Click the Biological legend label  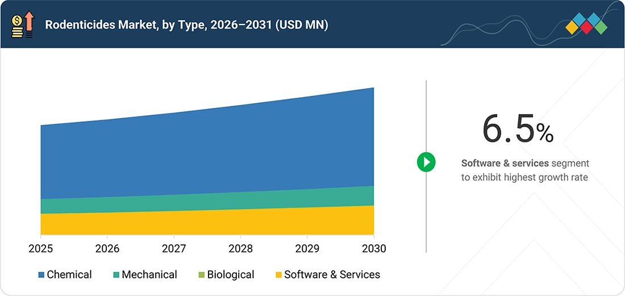click(x=231, y=274)
